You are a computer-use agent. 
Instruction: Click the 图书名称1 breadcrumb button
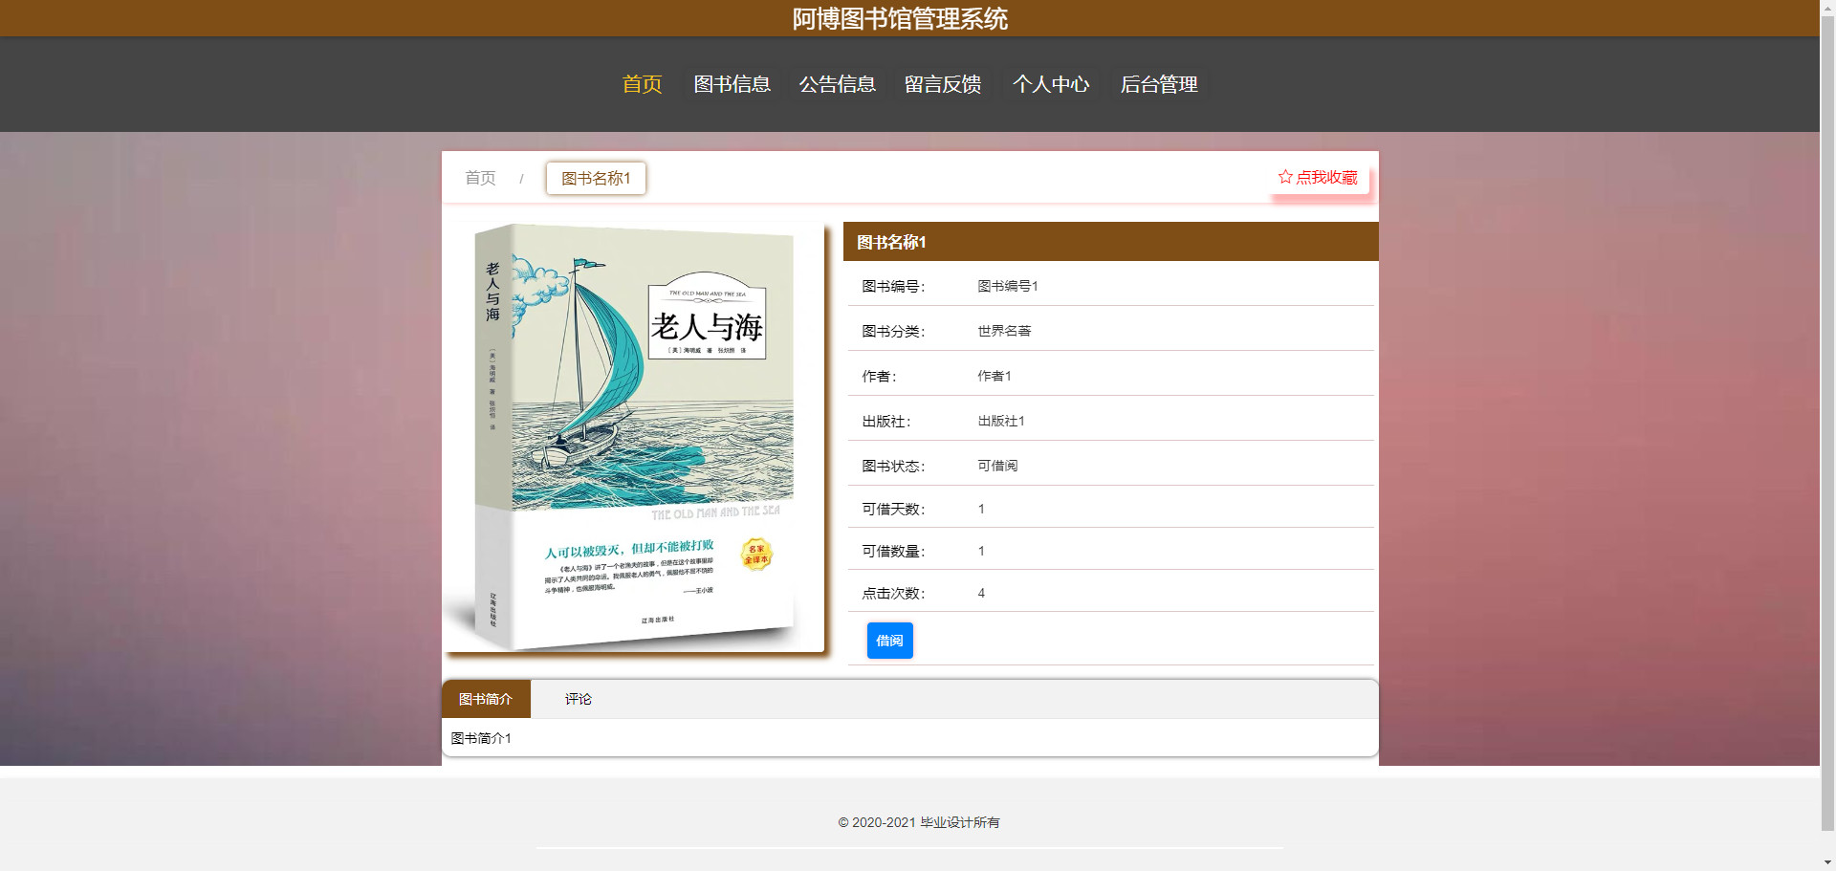point(596,178)
